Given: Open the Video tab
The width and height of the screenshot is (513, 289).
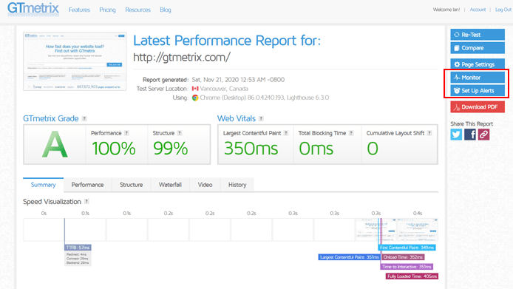Looking at the screenshot, I should pyautogui.click(x=205, y=185).
